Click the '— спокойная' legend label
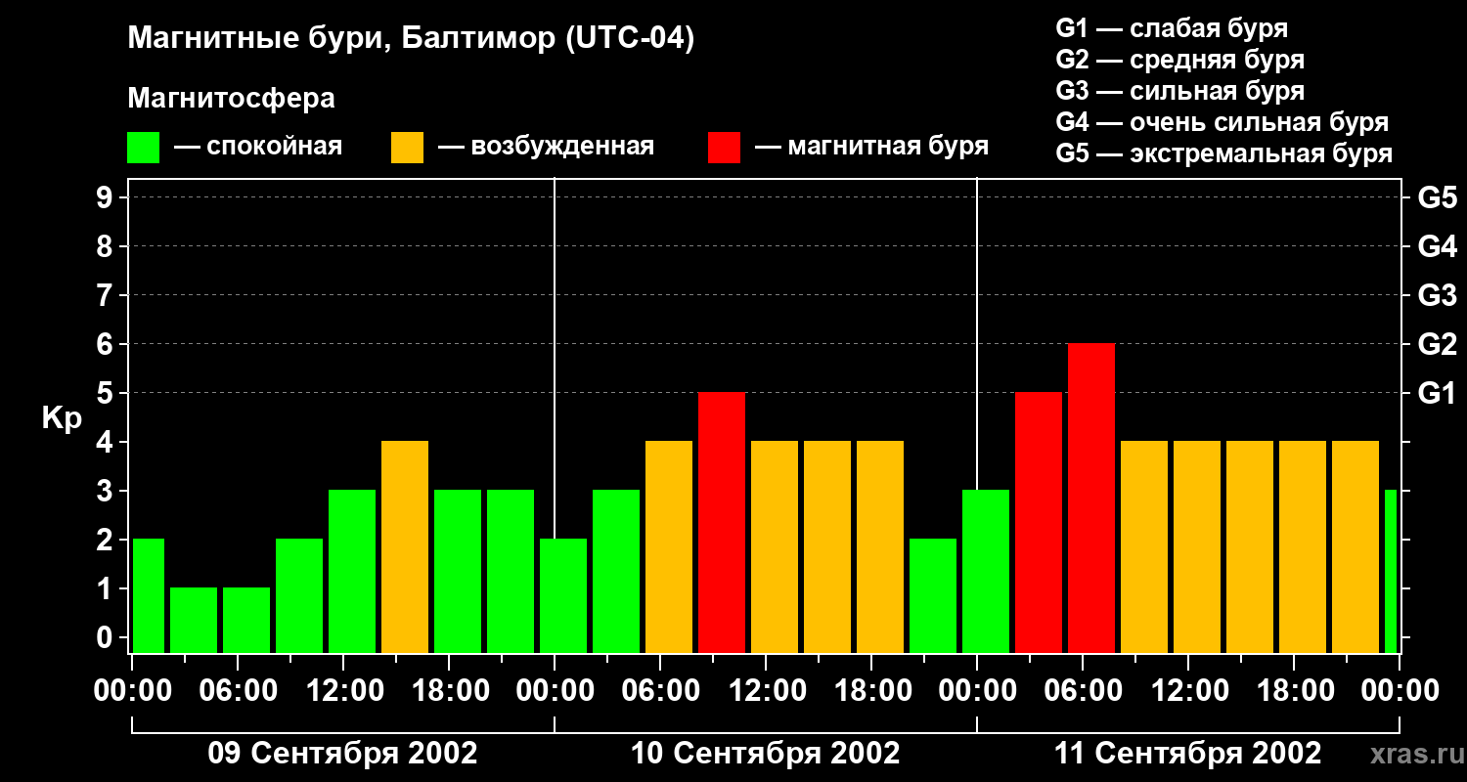Screen dimensions: 1467x782 258,147
